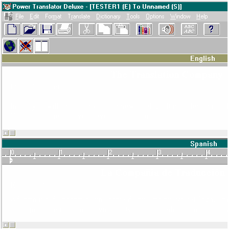Click the question mark Help icon
Screen dimensions: 228x229
212,29
